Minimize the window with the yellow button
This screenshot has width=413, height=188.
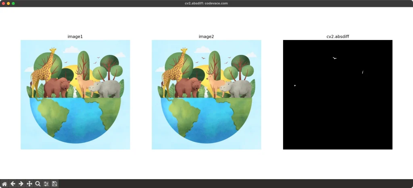[x=8, y=3]
